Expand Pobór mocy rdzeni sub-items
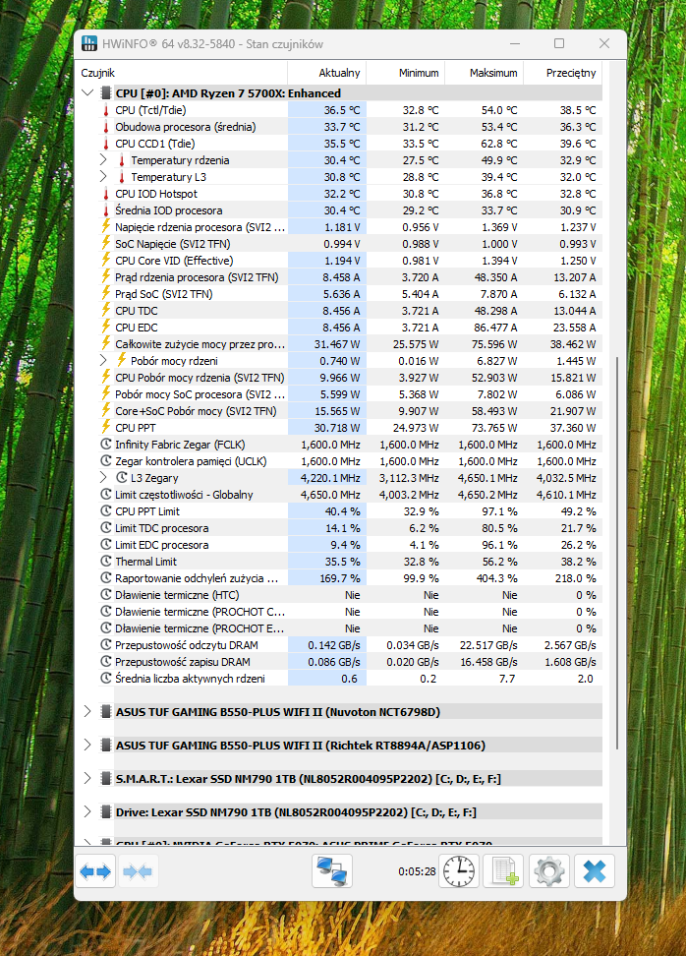 pyautogui.click(x=103, y=360)
